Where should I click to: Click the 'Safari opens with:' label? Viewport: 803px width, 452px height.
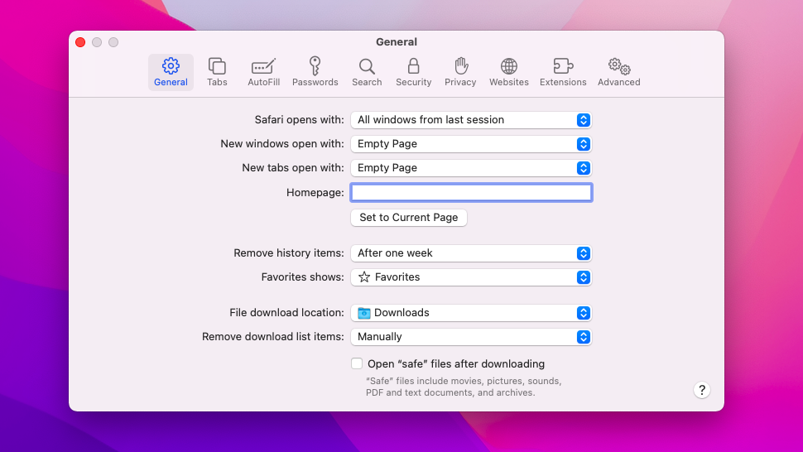(x=299, y=120)
